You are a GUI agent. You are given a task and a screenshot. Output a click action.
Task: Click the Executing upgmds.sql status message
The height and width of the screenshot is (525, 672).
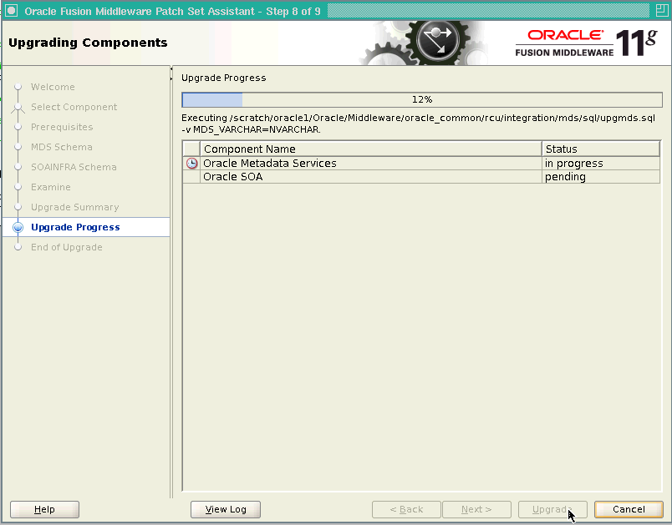418,124
